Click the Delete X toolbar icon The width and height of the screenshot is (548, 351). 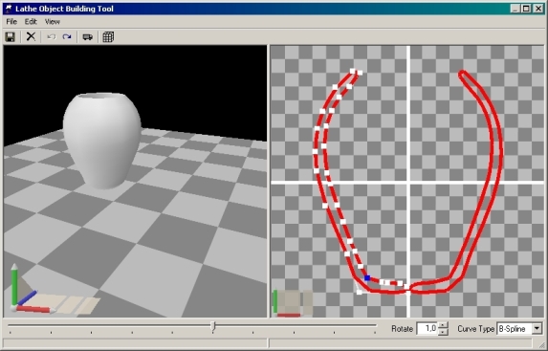[x=32, y=36]
